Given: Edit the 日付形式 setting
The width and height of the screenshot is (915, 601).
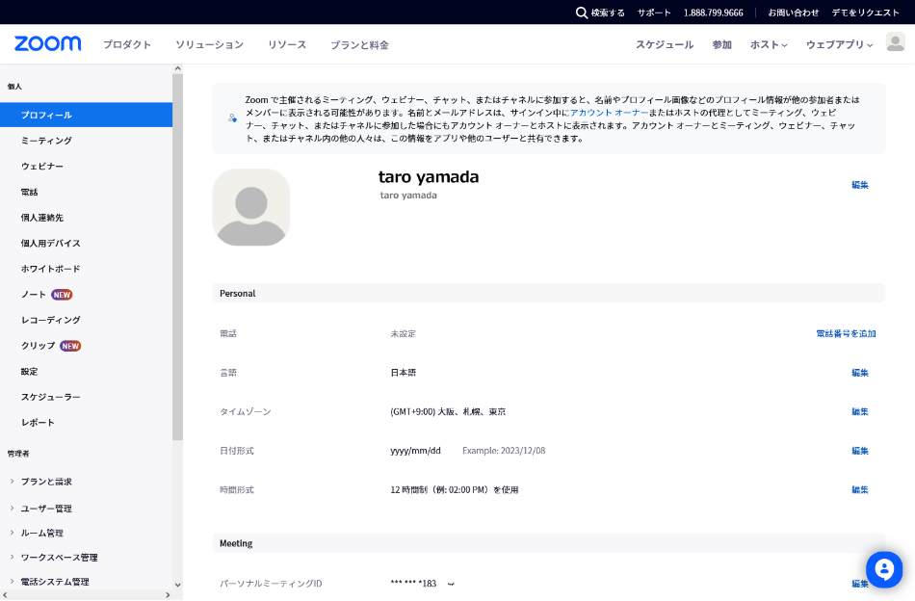Looking at the screenshot, I should coord(859,451).
